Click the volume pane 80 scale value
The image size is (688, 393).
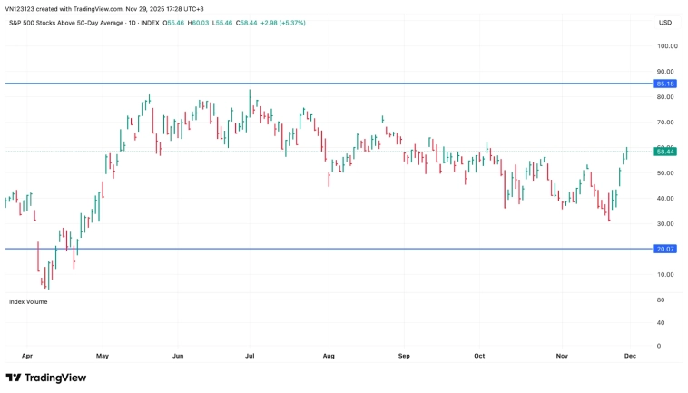point(661,300)
